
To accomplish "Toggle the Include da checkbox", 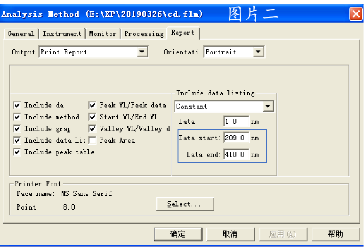I will coord(17,105).
